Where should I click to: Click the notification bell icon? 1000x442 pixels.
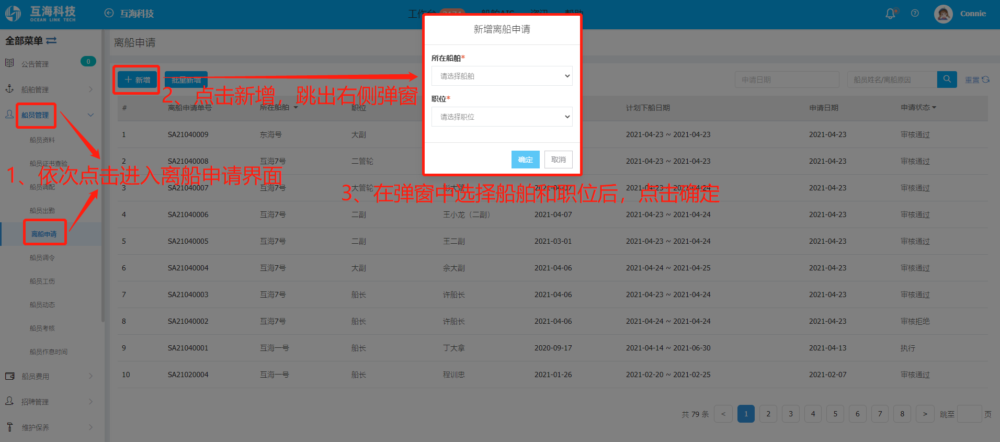pos(890,14)
